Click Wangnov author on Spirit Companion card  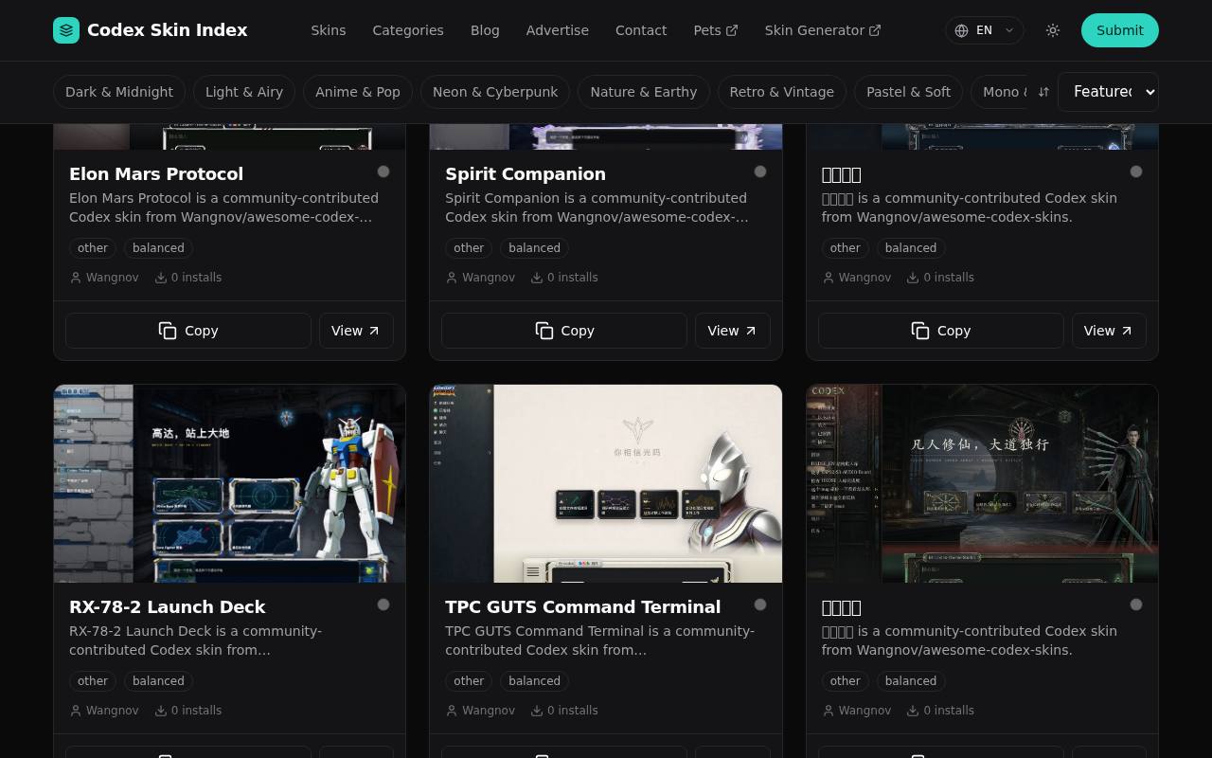click(x=489, y=278)
